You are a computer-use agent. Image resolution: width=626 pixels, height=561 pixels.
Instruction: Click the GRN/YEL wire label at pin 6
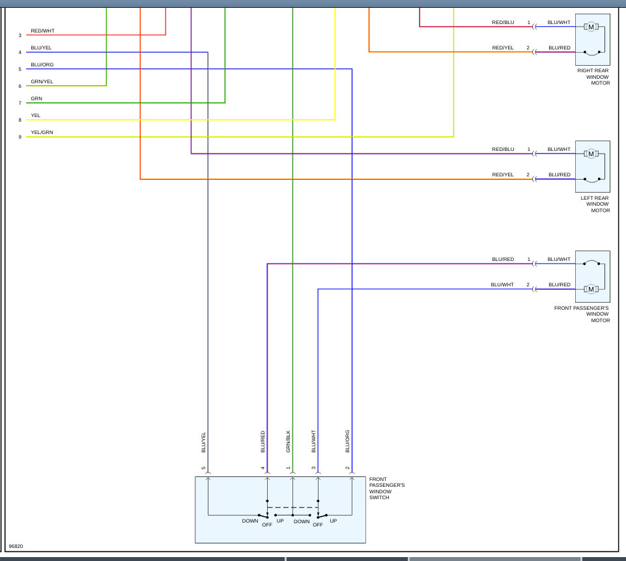(x=42, y=81)
